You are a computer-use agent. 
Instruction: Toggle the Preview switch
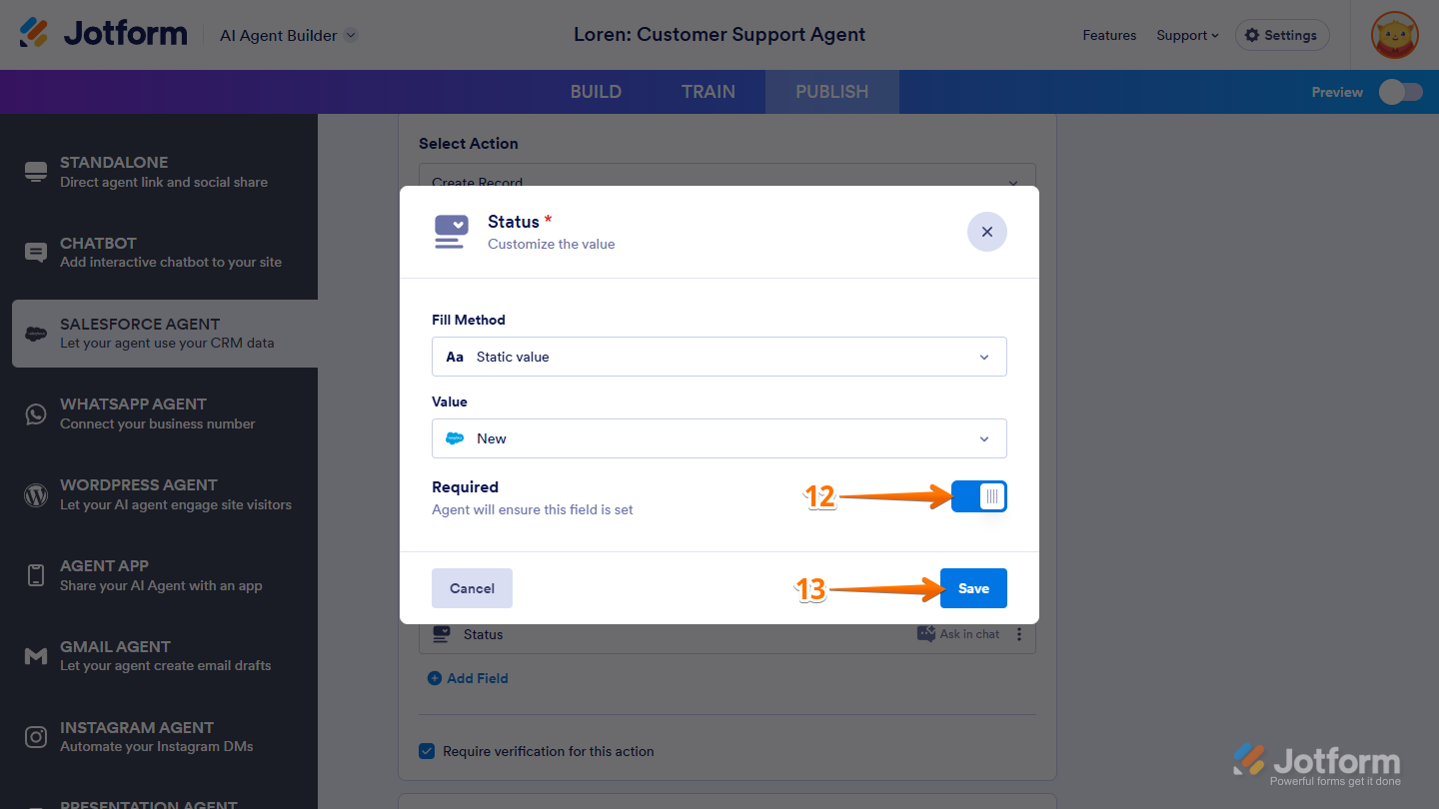pos(1400,91)
